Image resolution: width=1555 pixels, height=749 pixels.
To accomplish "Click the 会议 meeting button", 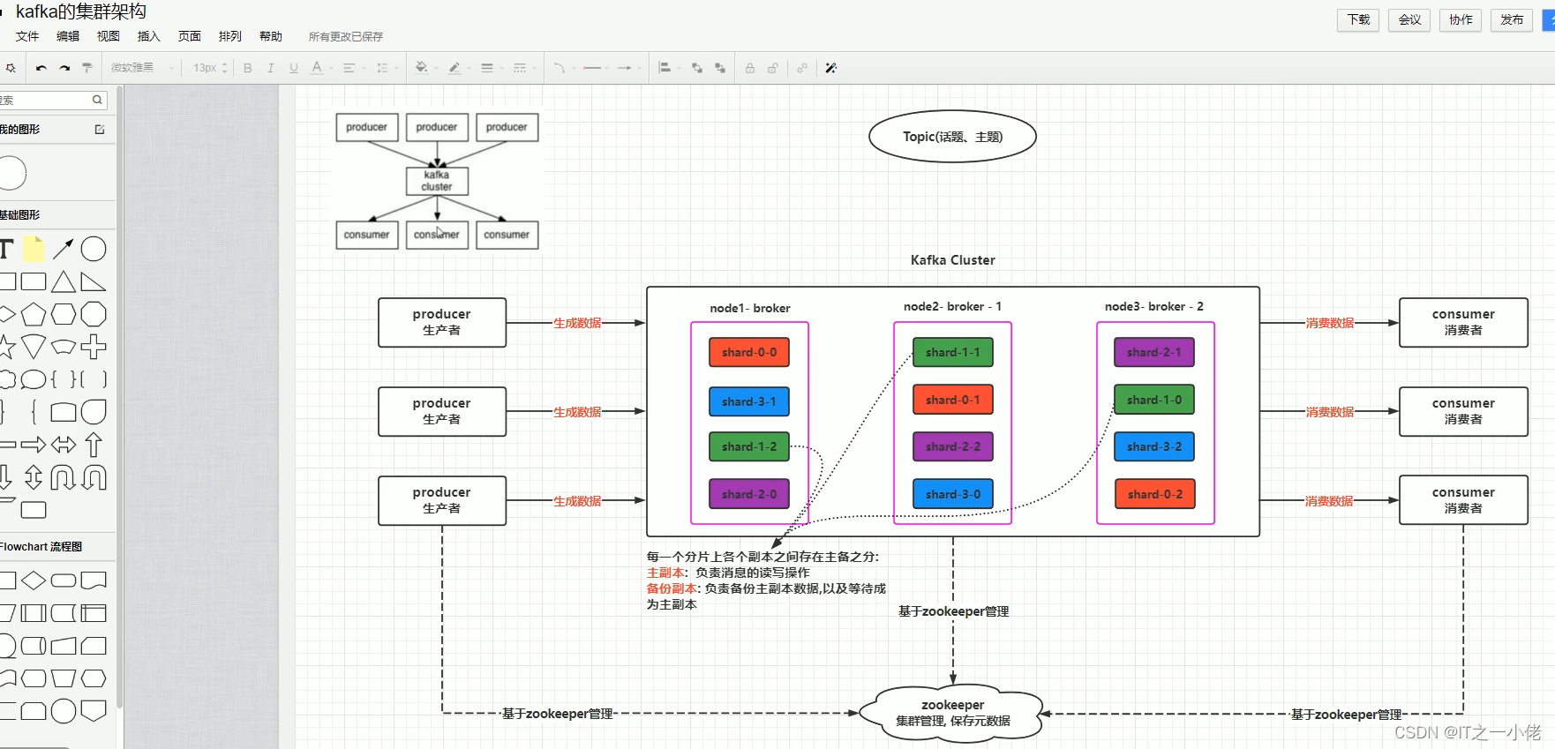I will pos(1410,19).
